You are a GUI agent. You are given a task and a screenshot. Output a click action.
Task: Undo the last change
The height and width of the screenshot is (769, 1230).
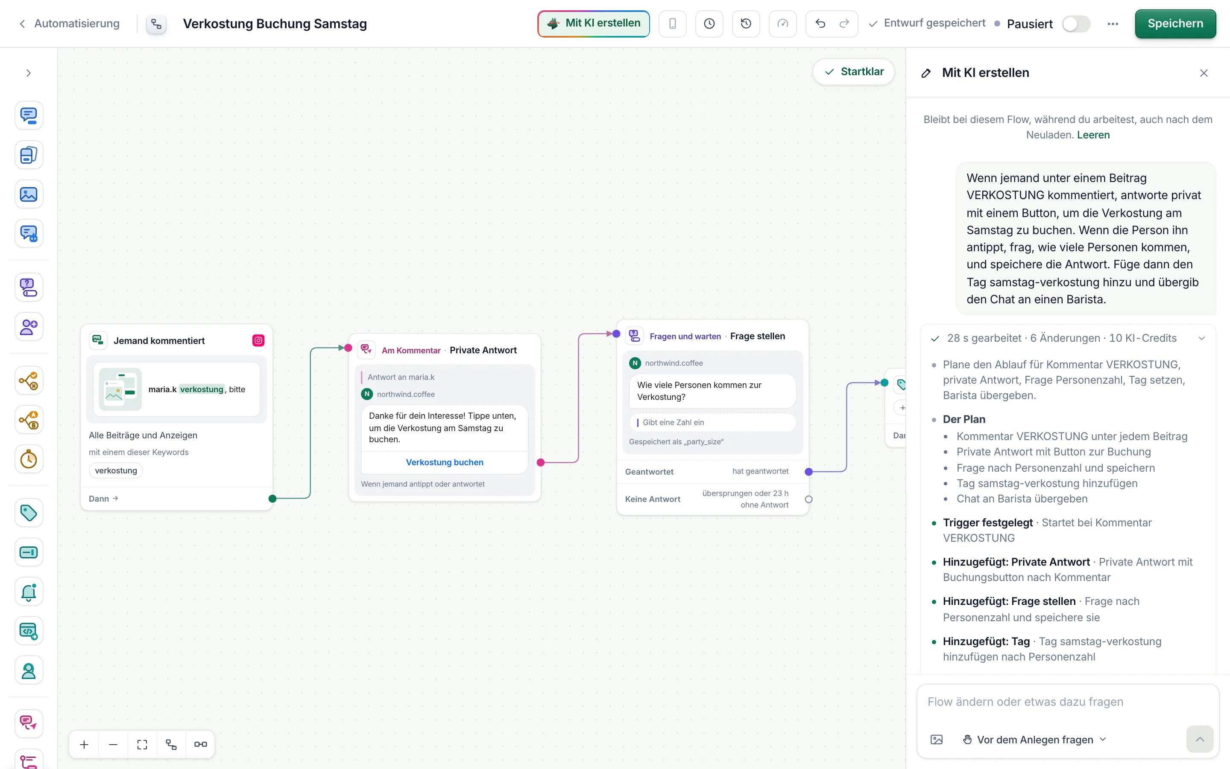[820, 24]
